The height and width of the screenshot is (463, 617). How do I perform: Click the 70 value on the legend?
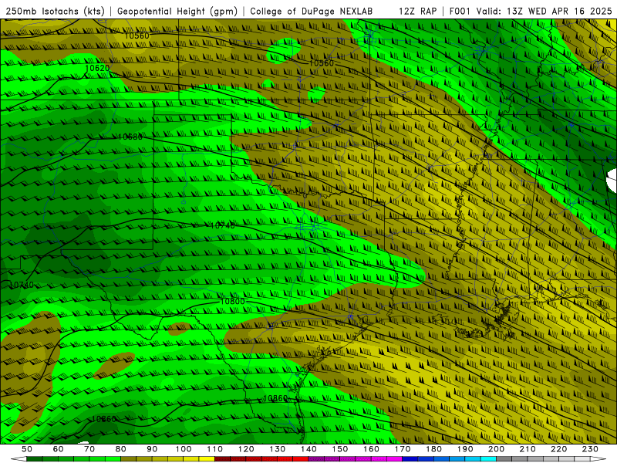pos(89,449)
